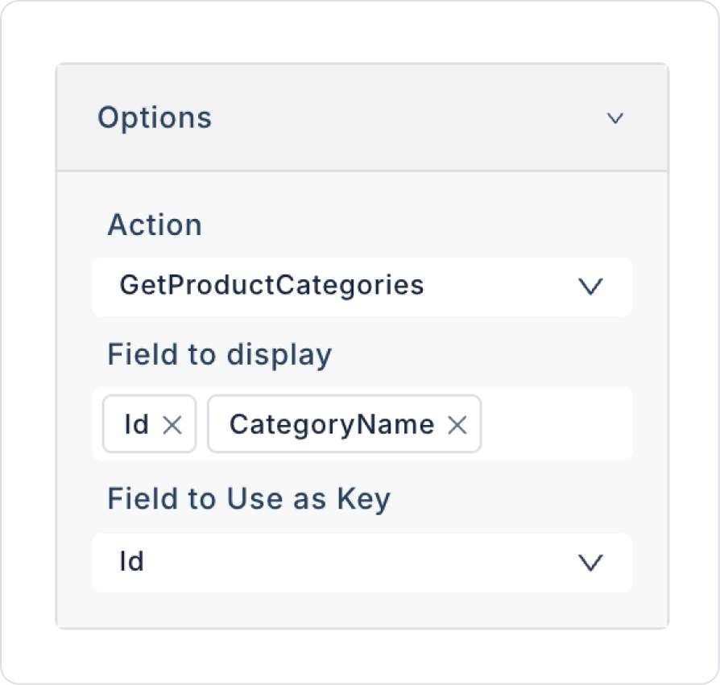
Task: Click the selected Id value in key dropdown
Action: coord(132,562)
